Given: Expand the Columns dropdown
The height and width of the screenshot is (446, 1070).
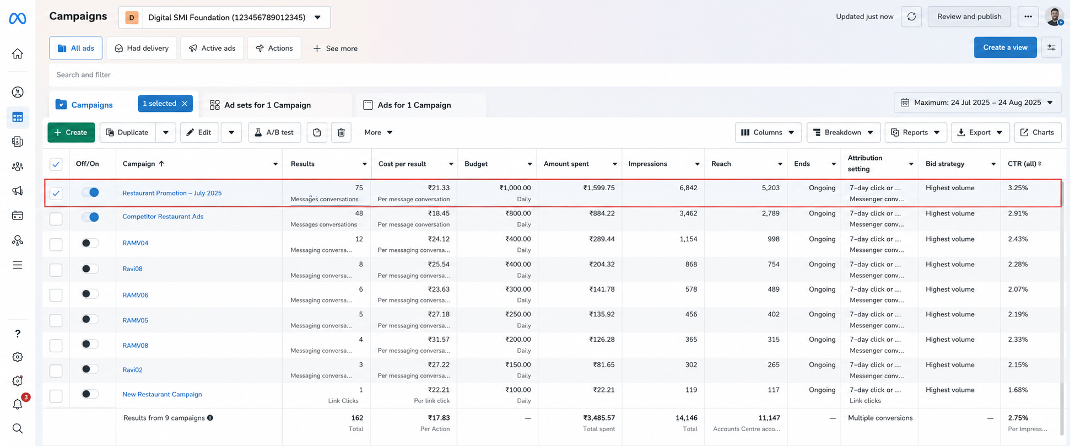Looking at the screenshot, I should click(x=768, y=132).
